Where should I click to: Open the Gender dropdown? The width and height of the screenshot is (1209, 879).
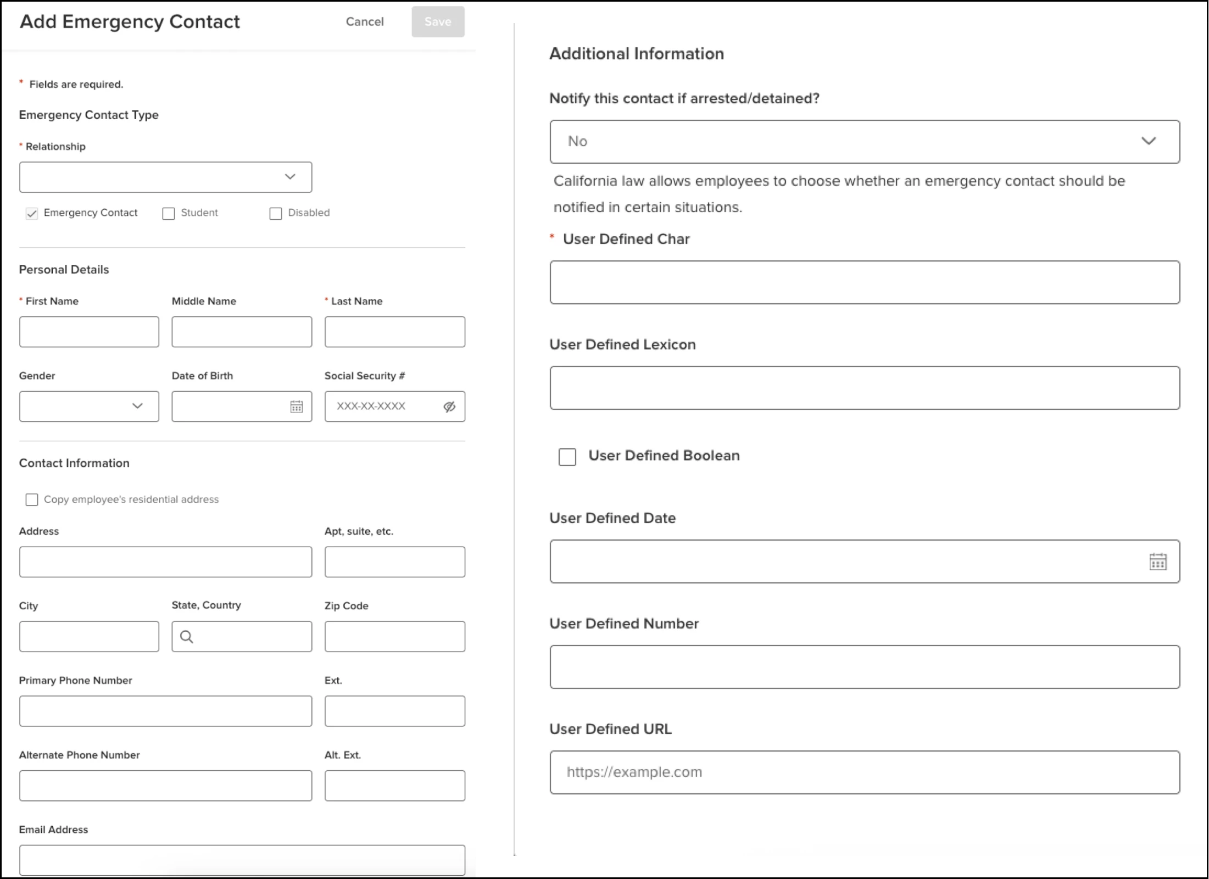pyautogui.click(x=89, y=407)
